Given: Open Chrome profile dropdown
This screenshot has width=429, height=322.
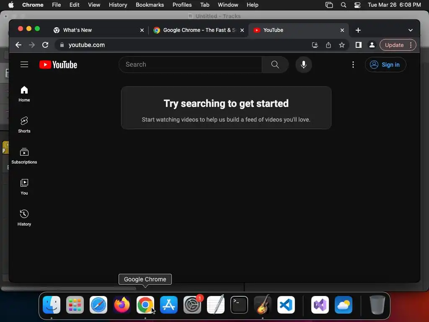Looking at the screenshot, I should [372, 45].
